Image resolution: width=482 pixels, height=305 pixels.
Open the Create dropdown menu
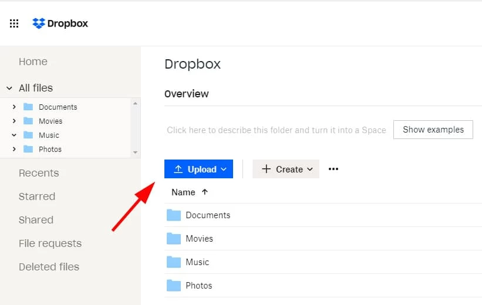(286, 170)
